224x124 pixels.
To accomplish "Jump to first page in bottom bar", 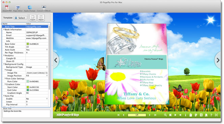I will [118, 115].
